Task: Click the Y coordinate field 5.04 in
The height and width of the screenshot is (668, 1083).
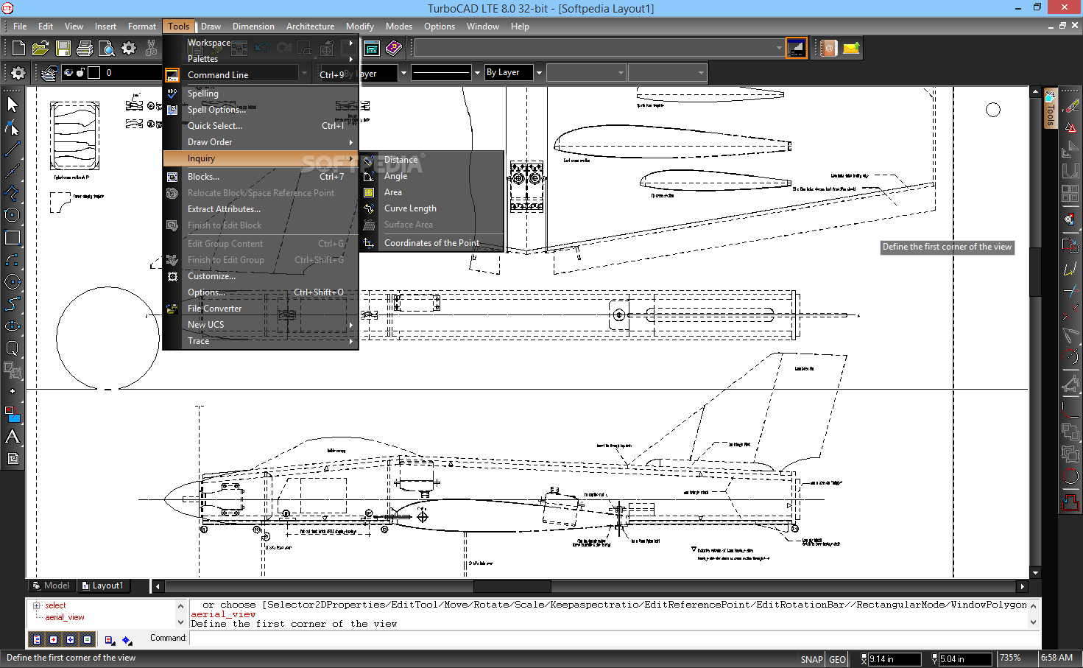Action: pyautogui.click(x=964, y=659)
